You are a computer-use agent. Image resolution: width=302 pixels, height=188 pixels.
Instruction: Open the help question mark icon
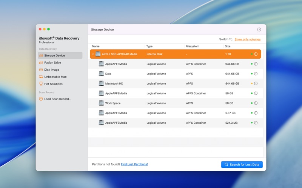(259, 29)
